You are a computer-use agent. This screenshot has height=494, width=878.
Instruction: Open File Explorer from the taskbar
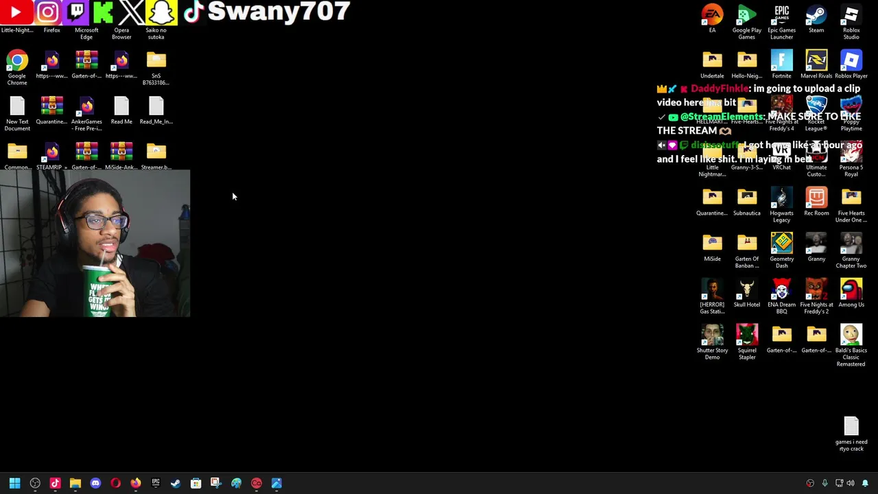point(75,483)
